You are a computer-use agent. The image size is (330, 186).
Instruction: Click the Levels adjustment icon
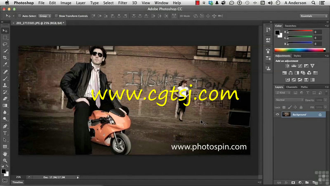294,66
